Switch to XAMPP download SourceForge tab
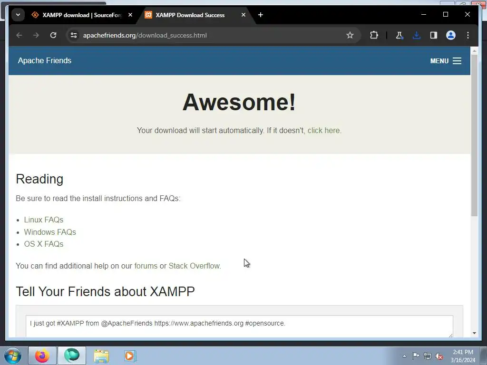487x365 pixels. [83, 15]
